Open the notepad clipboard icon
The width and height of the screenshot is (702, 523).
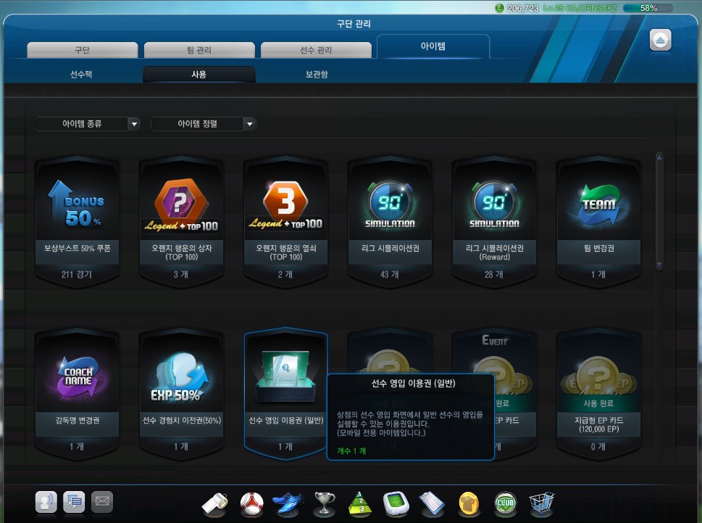coord(432,504)
